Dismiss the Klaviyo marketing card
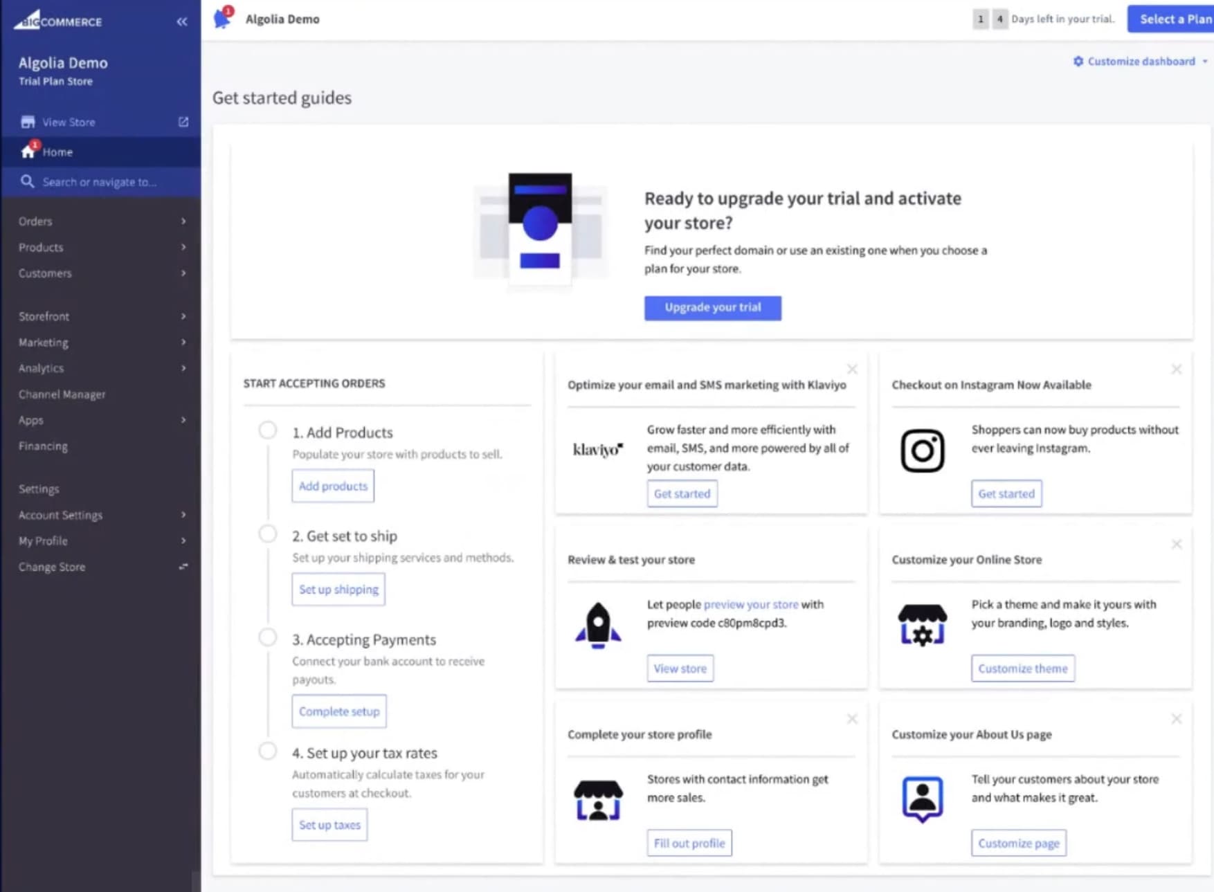Viewport: 1214px width, 892px height. click(x=852, y=369)
